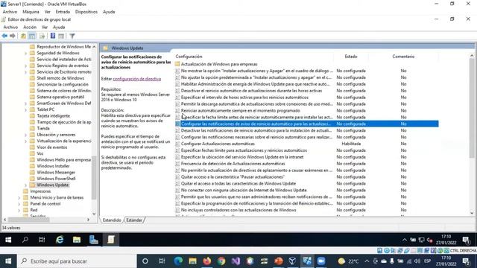Select 'Windows PowerShell' in the tree

coord(56,179)
